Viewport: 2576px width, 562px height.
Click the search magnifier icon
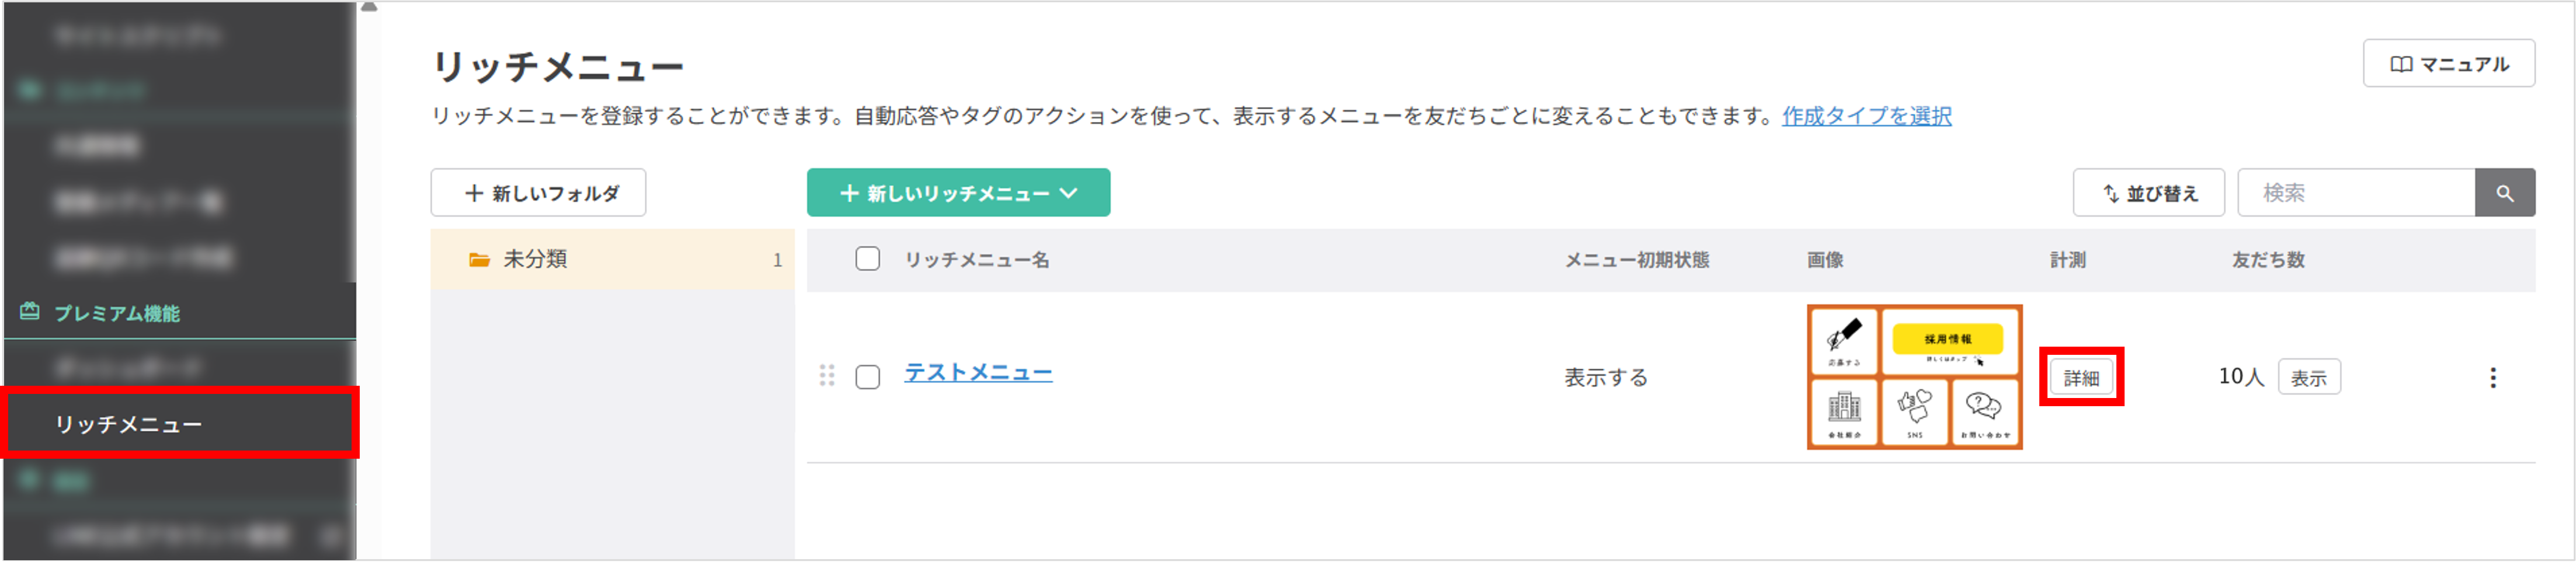click(x=2506, y=192)
